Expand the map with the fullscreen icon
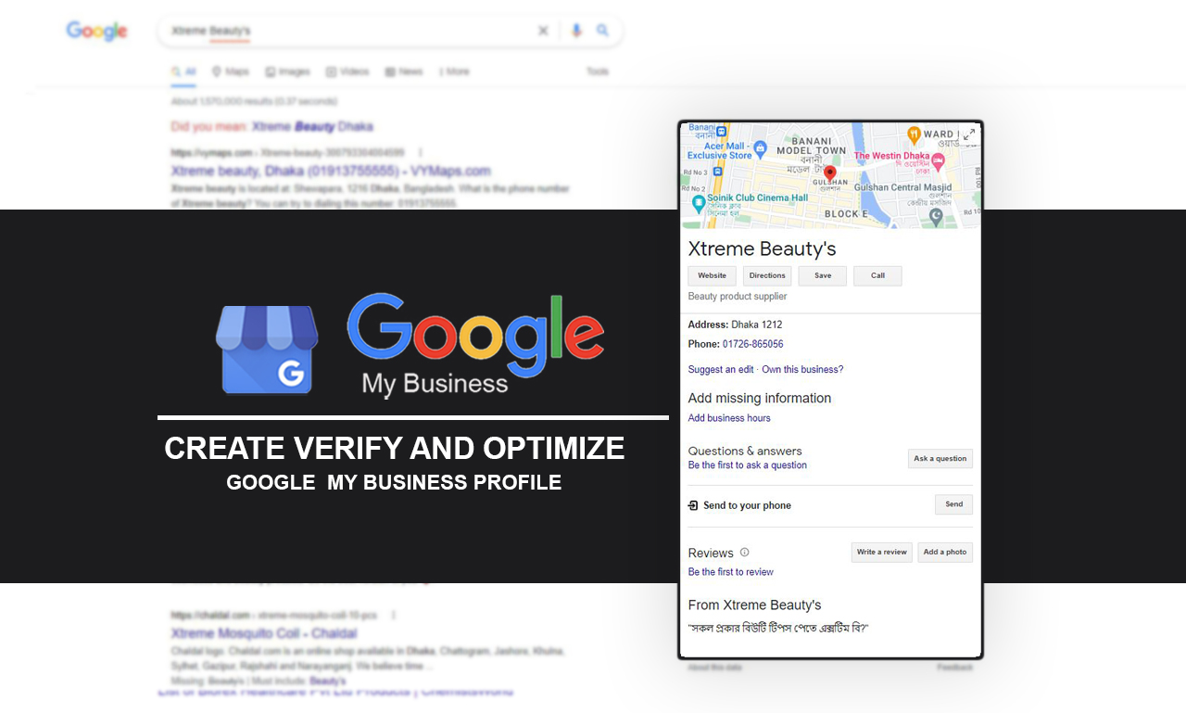1186x713 pixels. [968, 135]
